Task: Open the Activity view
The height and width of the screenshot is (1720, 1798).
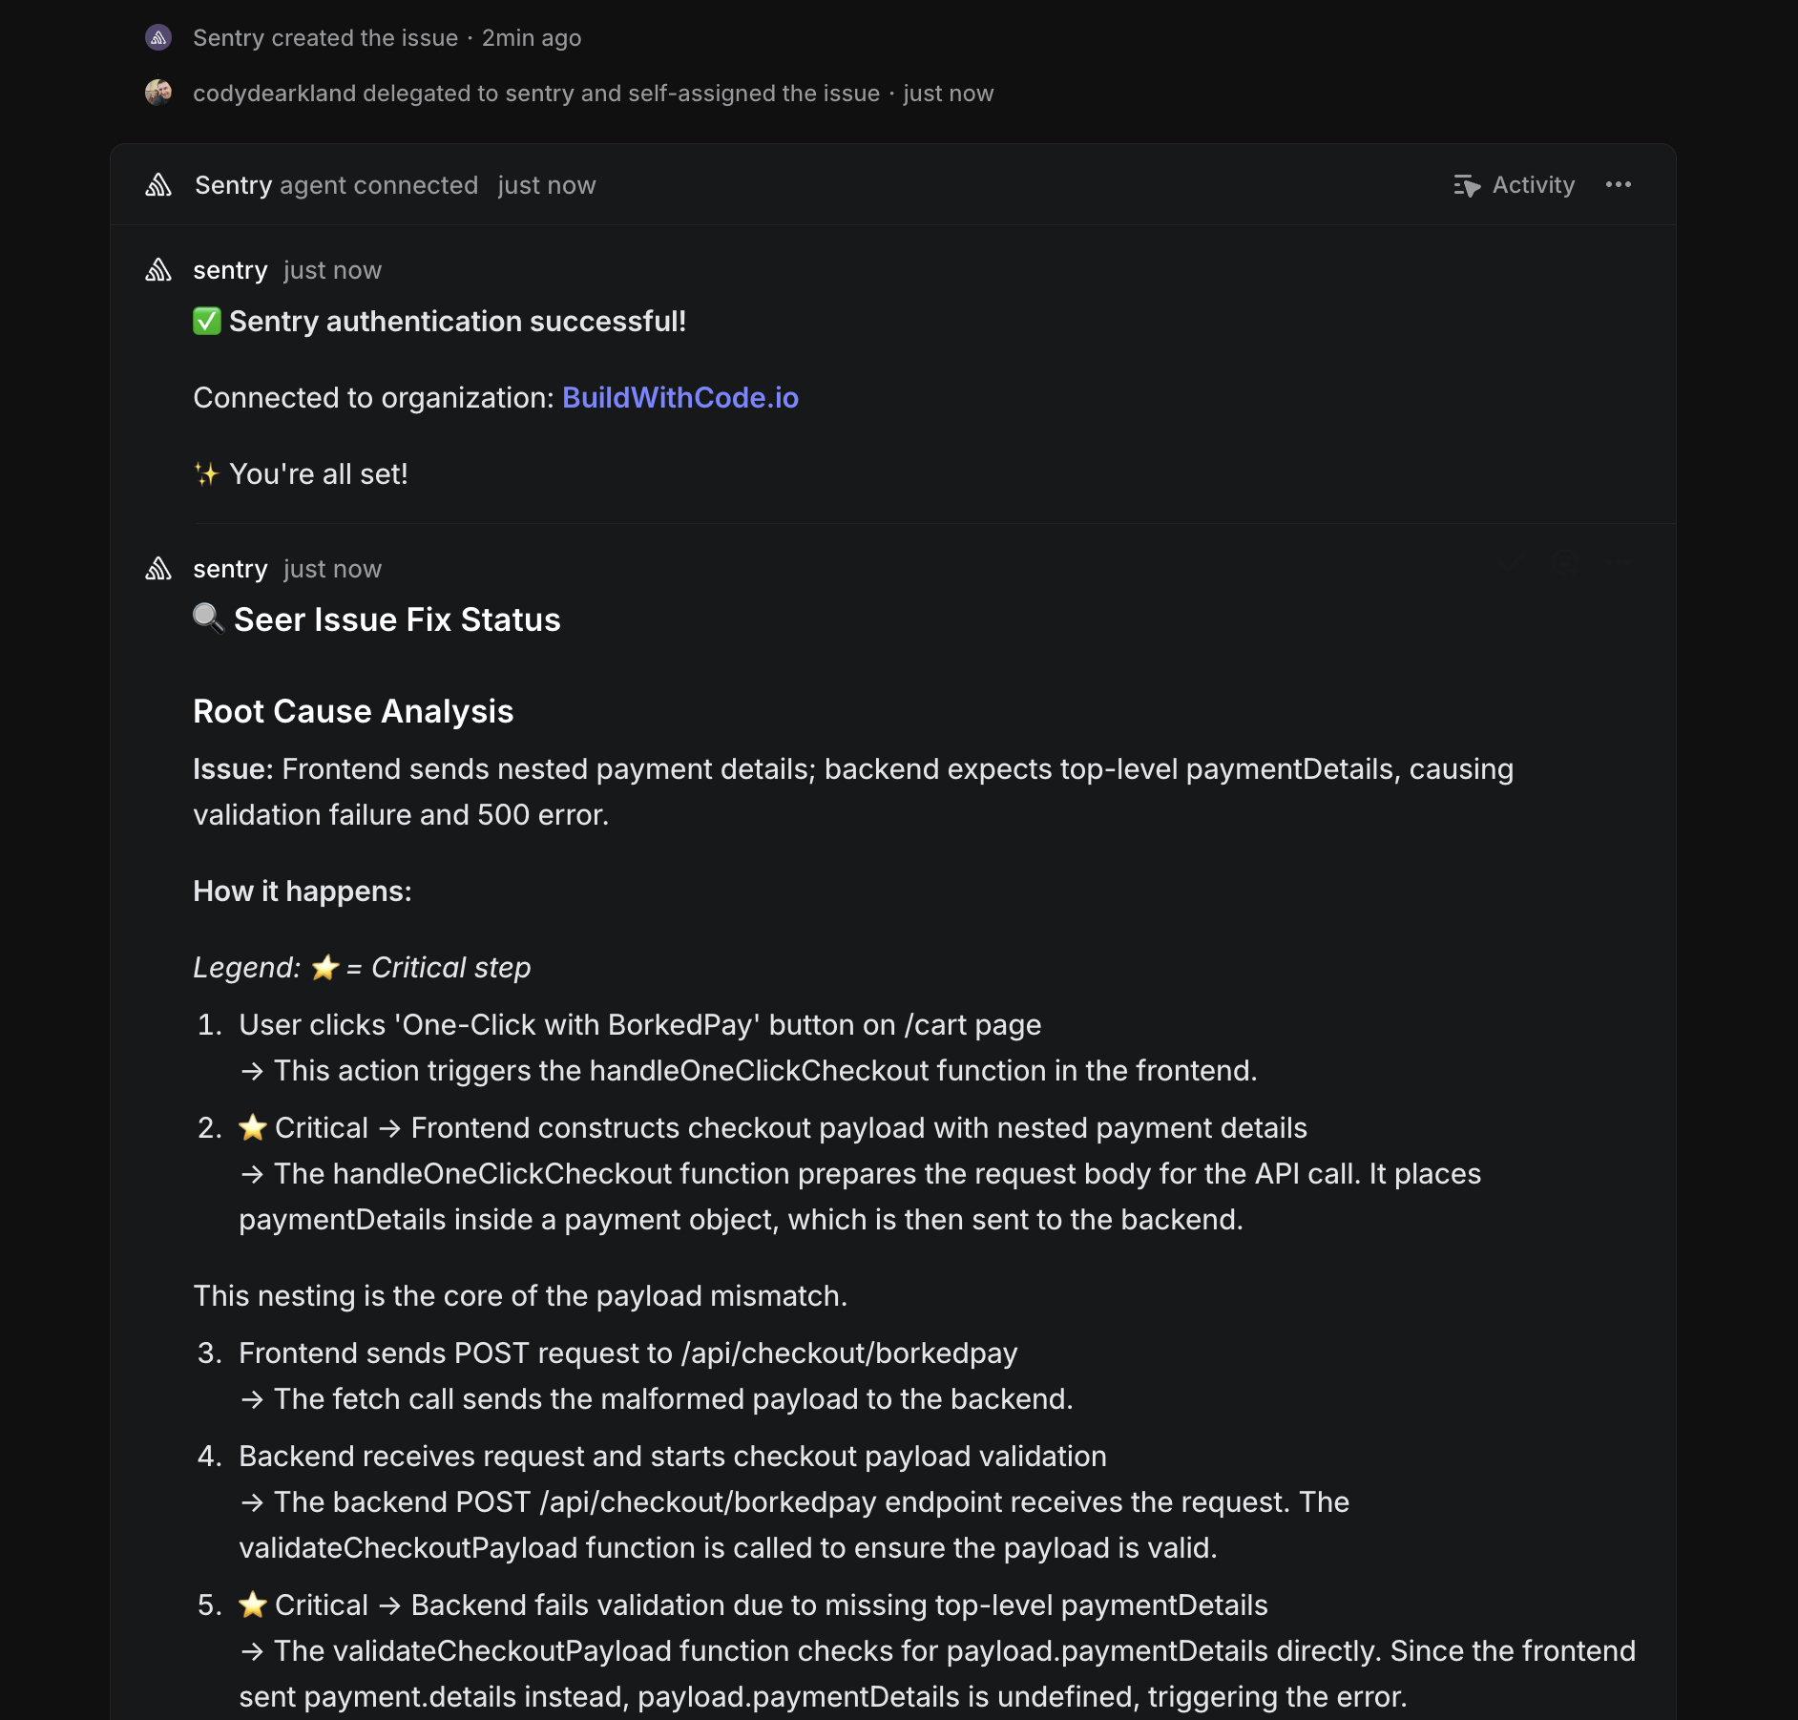Action: (x=1515, y=185)
